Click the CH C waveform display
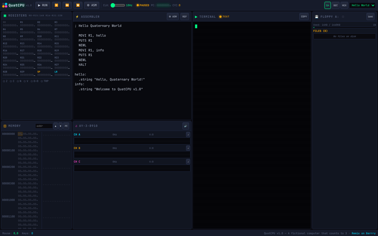 132,168
